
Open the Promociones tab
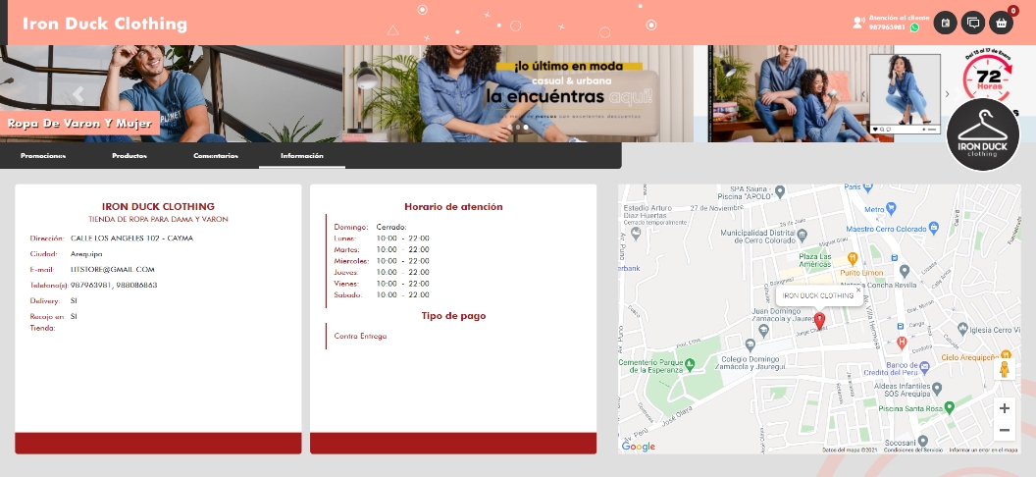coord(43,156)
